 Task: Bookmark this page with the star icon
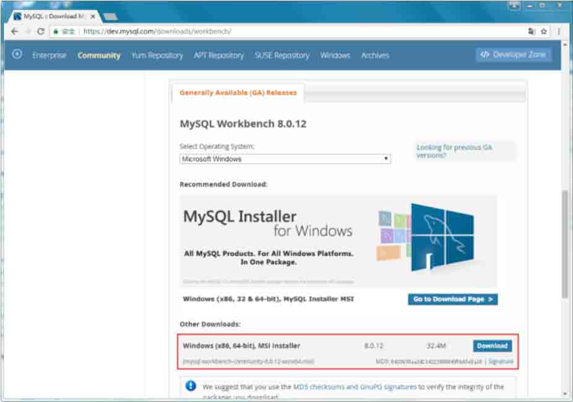(544, 32)
